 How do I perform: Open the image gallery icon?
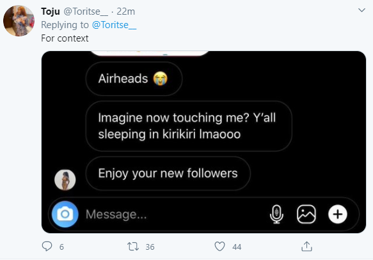click(x=306, y=214)
